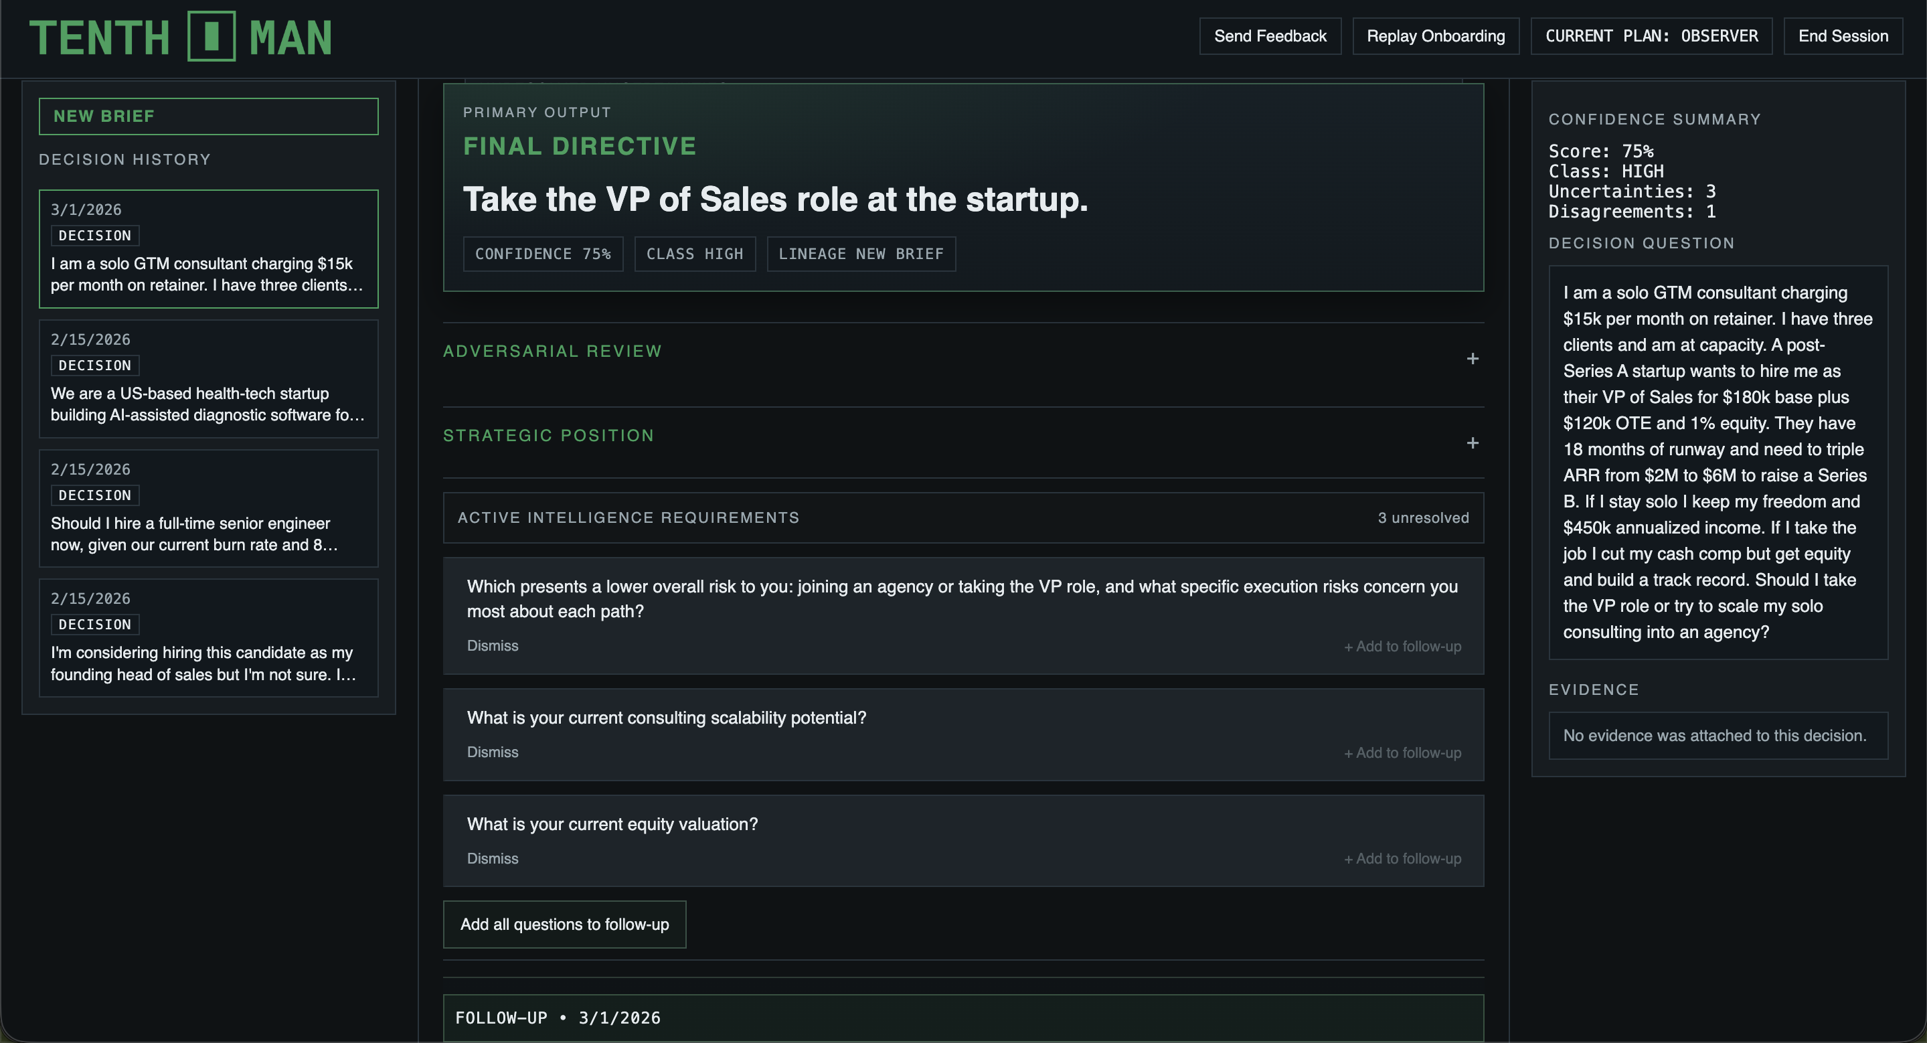Open the Current Plan: Observer button

pyautogui.click(x=1651, y=36)
